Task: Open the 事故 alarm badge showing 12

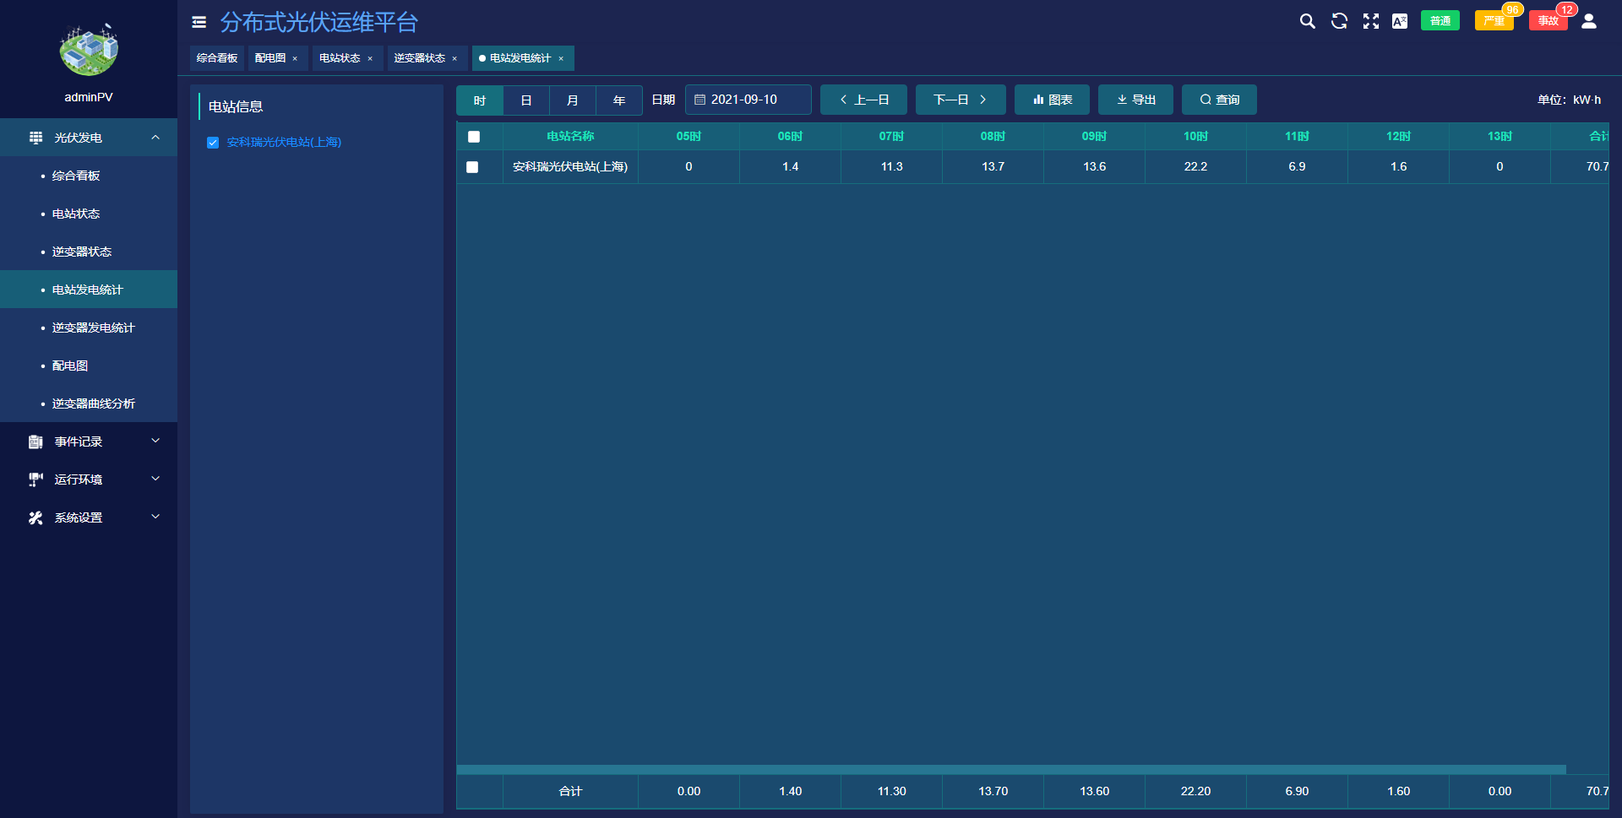Action: (x=1548, y=21)
